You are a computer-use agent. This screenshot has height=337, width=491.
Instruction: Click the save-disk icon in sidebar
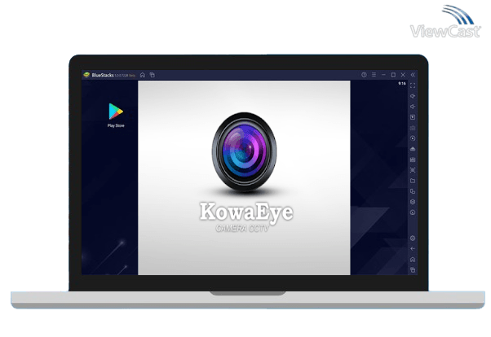pos(413,160)
